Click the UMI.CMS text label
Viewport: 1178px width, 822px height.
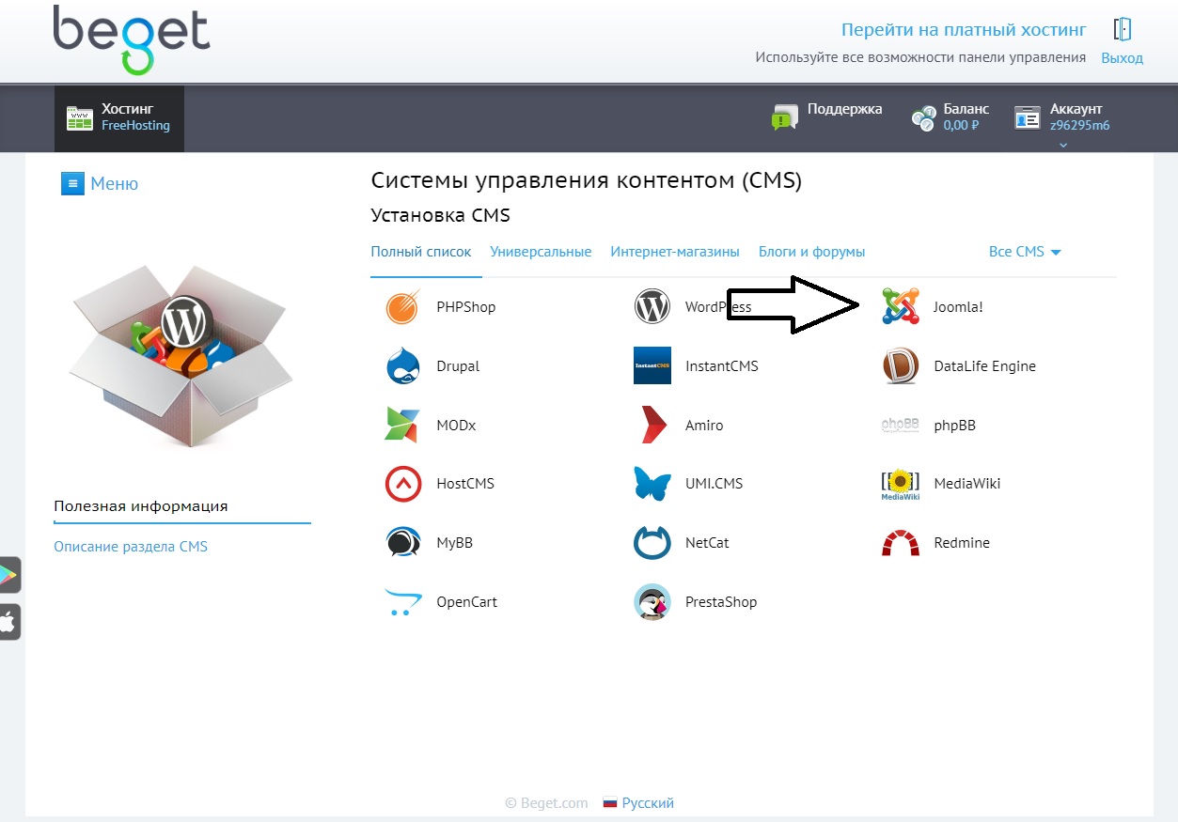(714, 484)
